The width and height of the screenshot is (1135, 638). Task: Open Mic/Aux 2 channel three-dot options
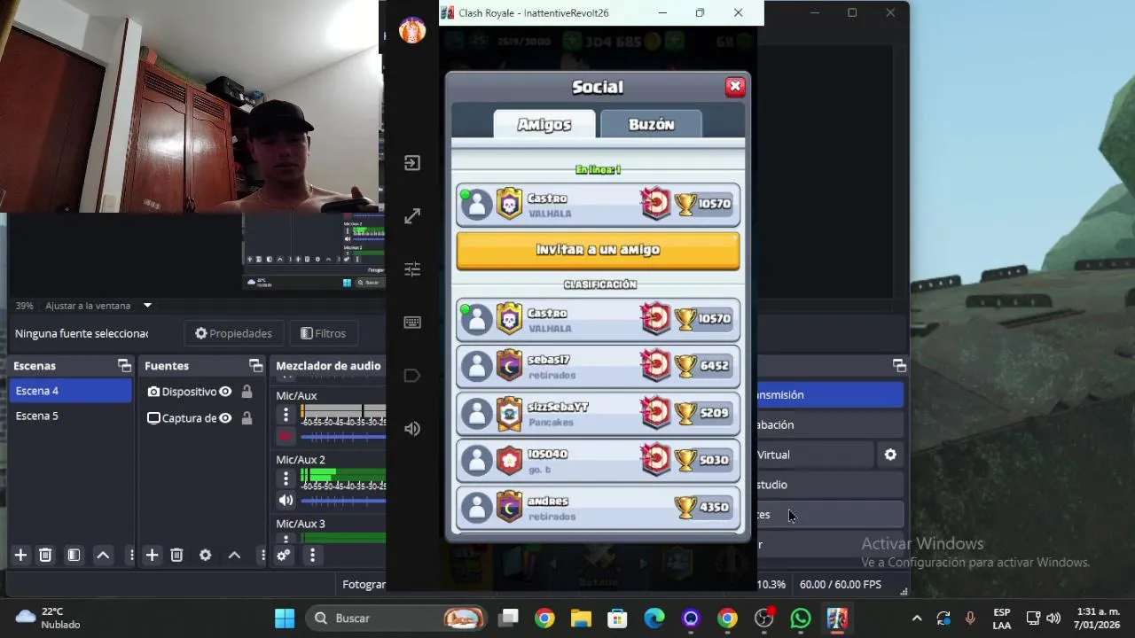tap(286, 478)
